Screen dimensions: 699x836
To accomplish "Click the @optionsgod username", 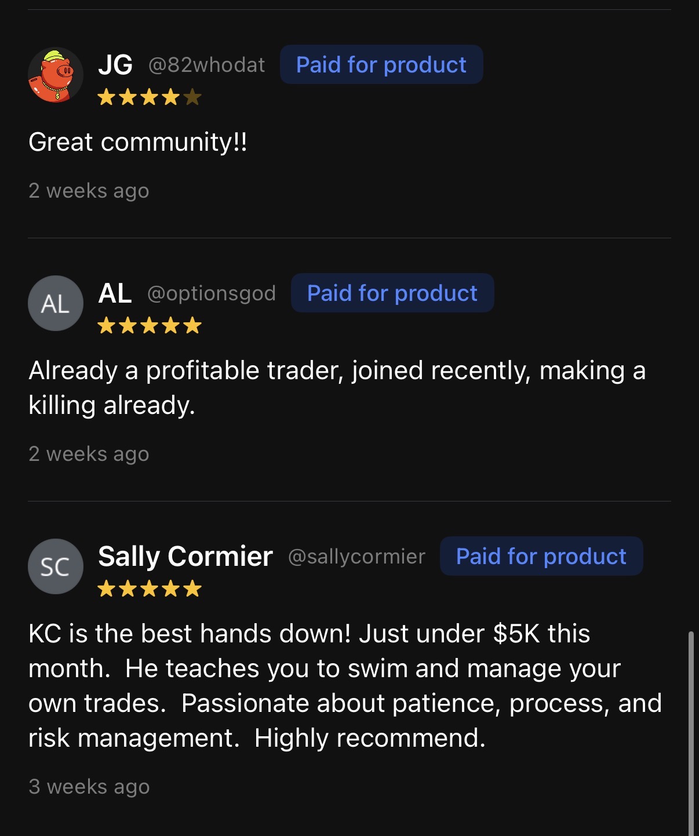I will pos(212,293).
